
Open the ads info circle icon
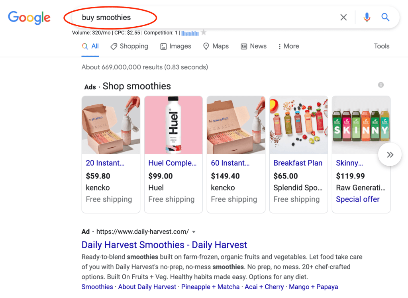click(381, 85)
